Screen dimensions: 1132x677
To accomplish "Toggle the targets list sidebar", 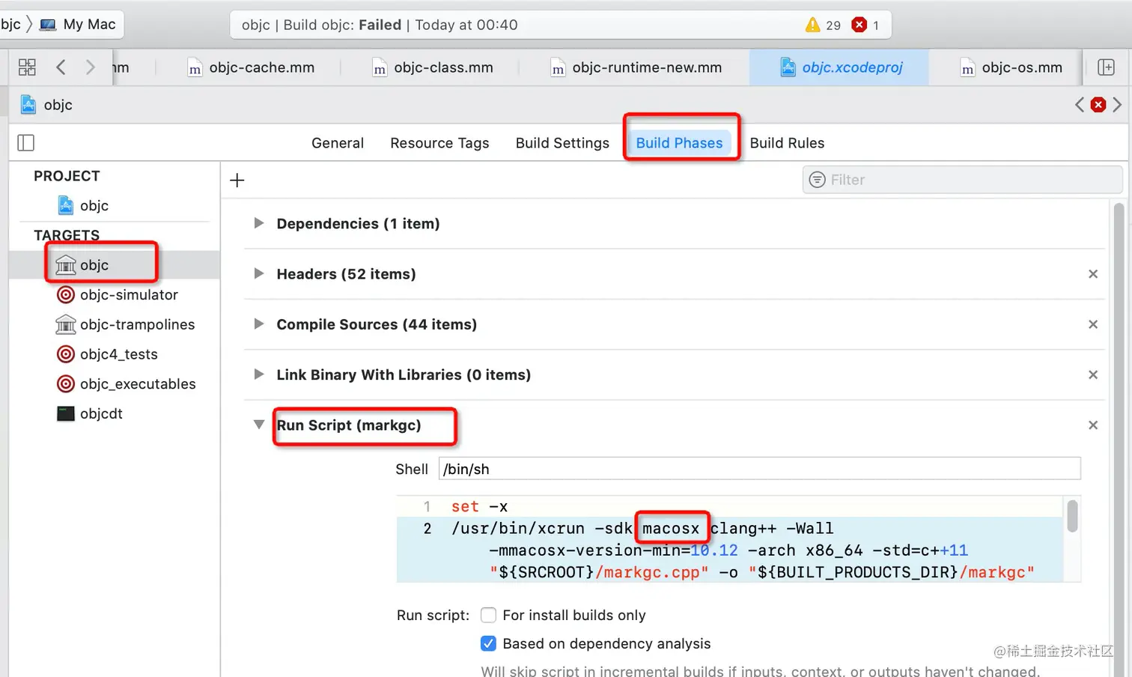I will (x=25, y=142).
